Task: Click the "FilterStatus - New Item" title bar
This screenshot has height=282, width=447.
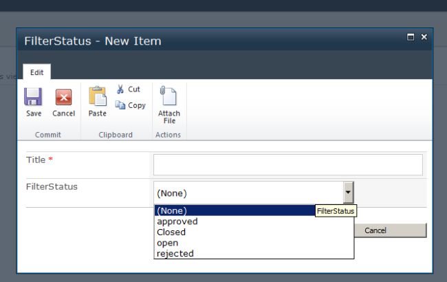Action: tap(206, 41)
